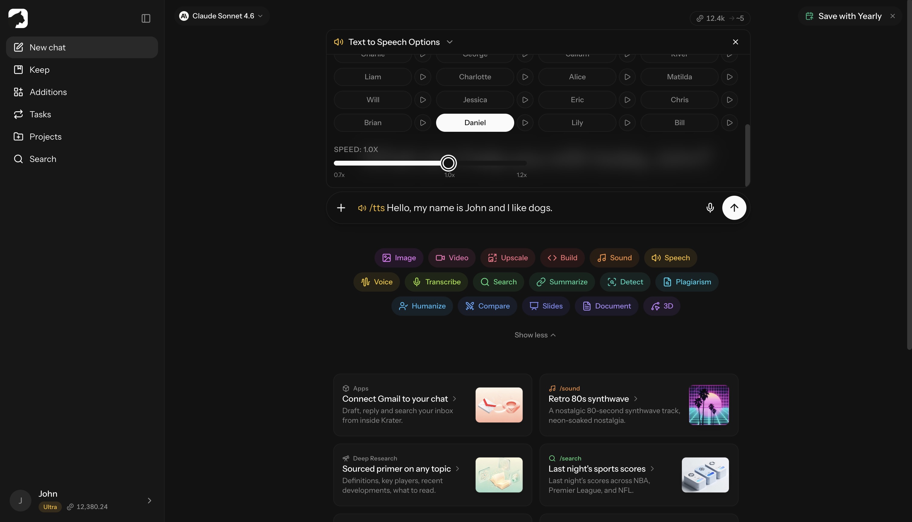Open the Retro 80s synthwave suggestion
The width and height of the screenshot is (912, 522).
tap(638, 405)
